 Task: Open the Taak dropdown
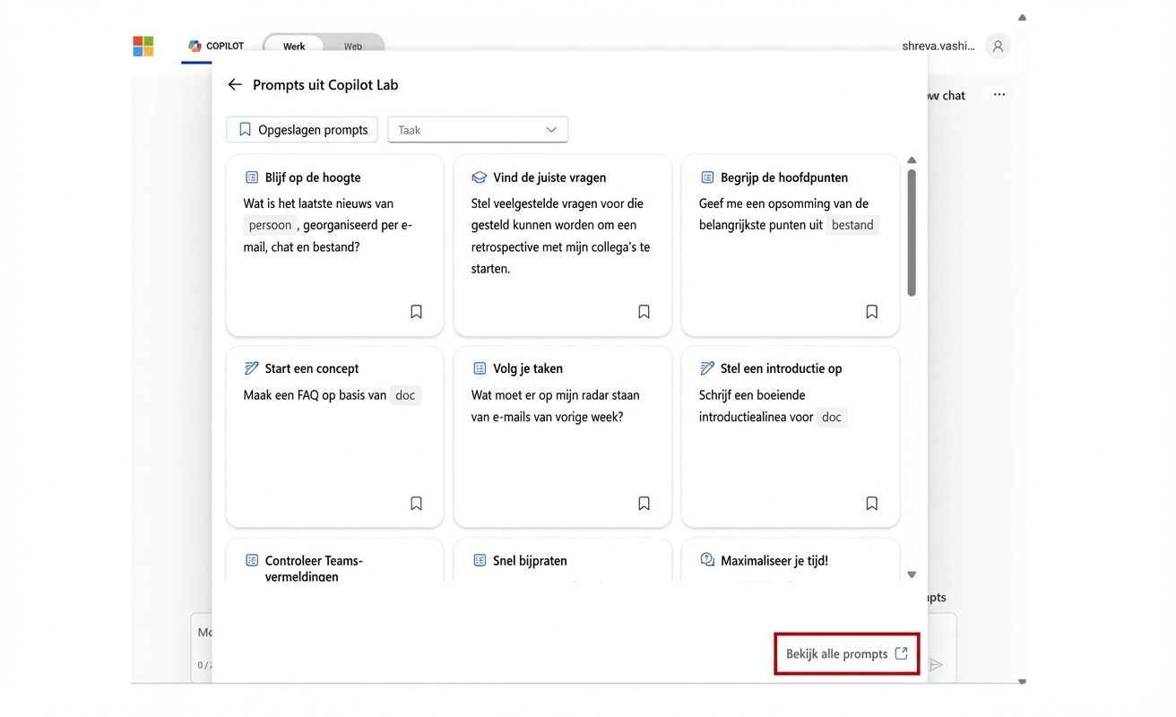(x=478, y=129)
